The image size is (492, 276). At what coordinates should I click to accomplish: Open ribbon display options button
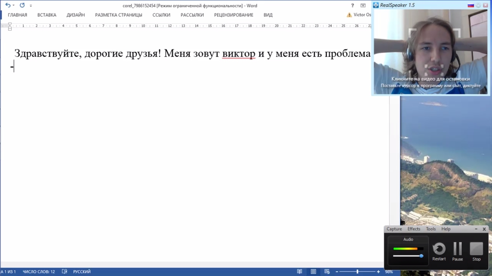click(363, 6)
